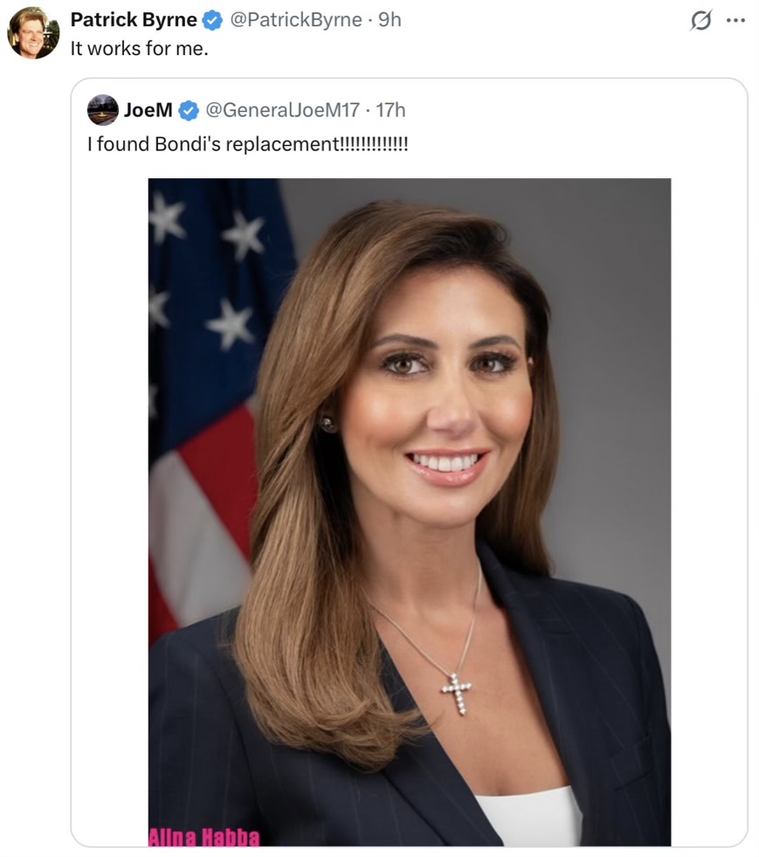Click the 9h timestamp of the post
The height and width of the screenshot is (857, 759).
(x=390, y=20)
